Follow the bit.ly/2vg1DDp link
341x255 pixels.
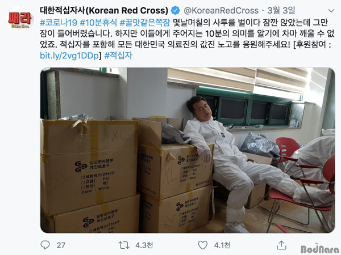tap(69, 56)
